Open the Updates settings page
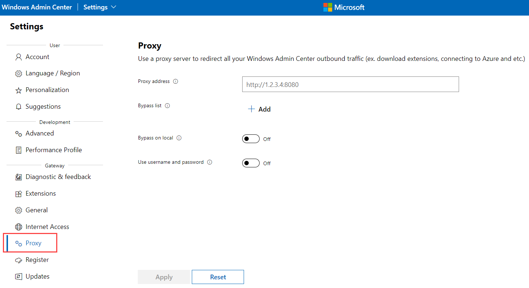 37,276
